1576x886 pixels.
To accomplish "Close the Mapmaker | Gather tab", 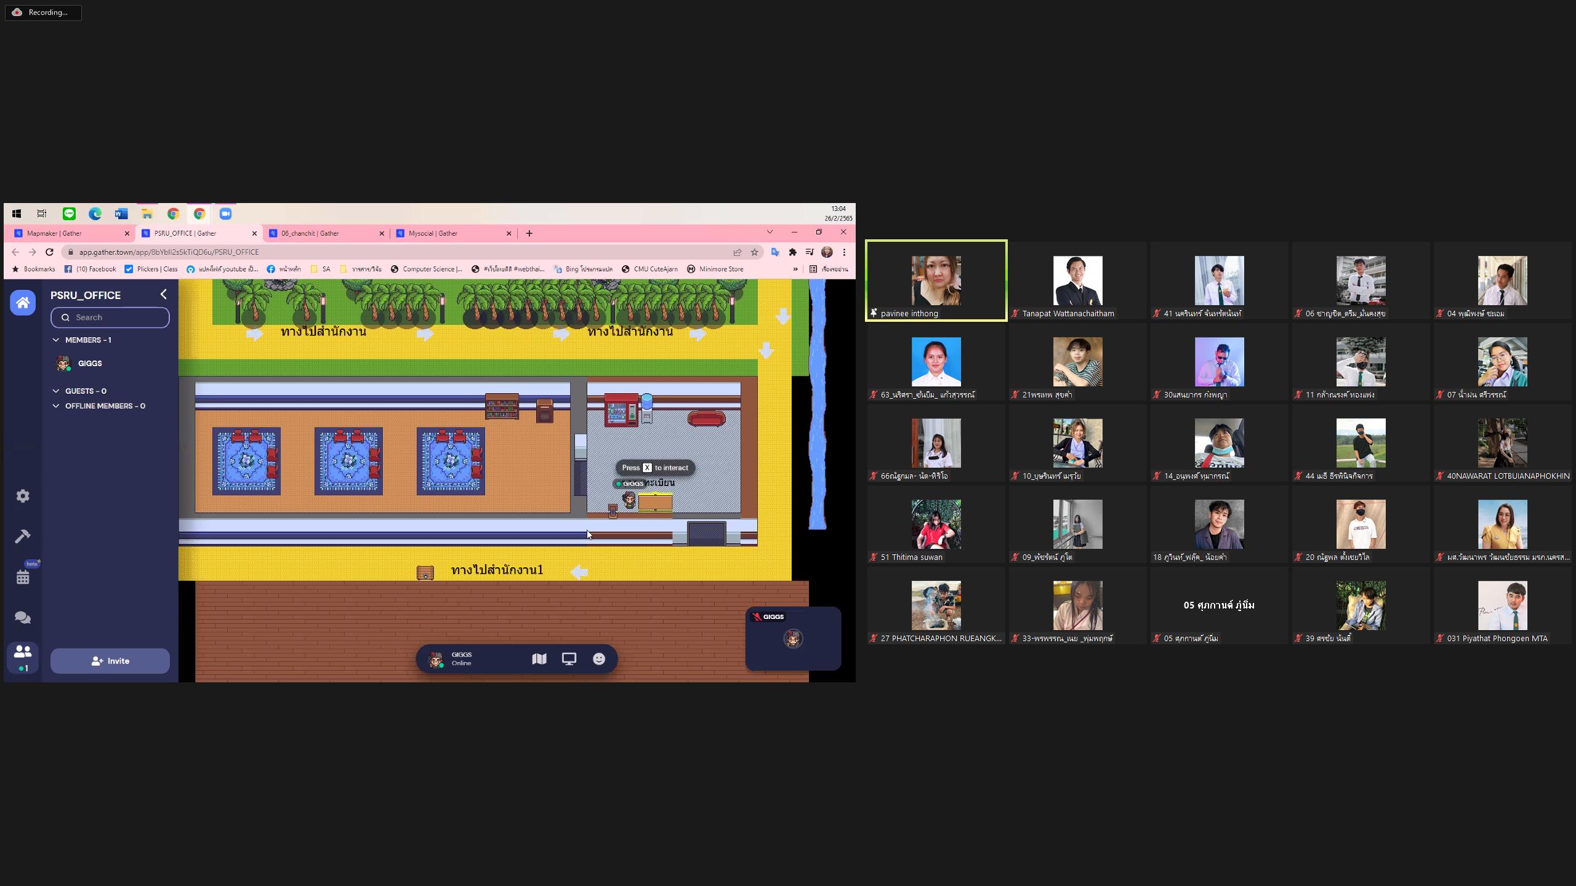I will (127, 234).
